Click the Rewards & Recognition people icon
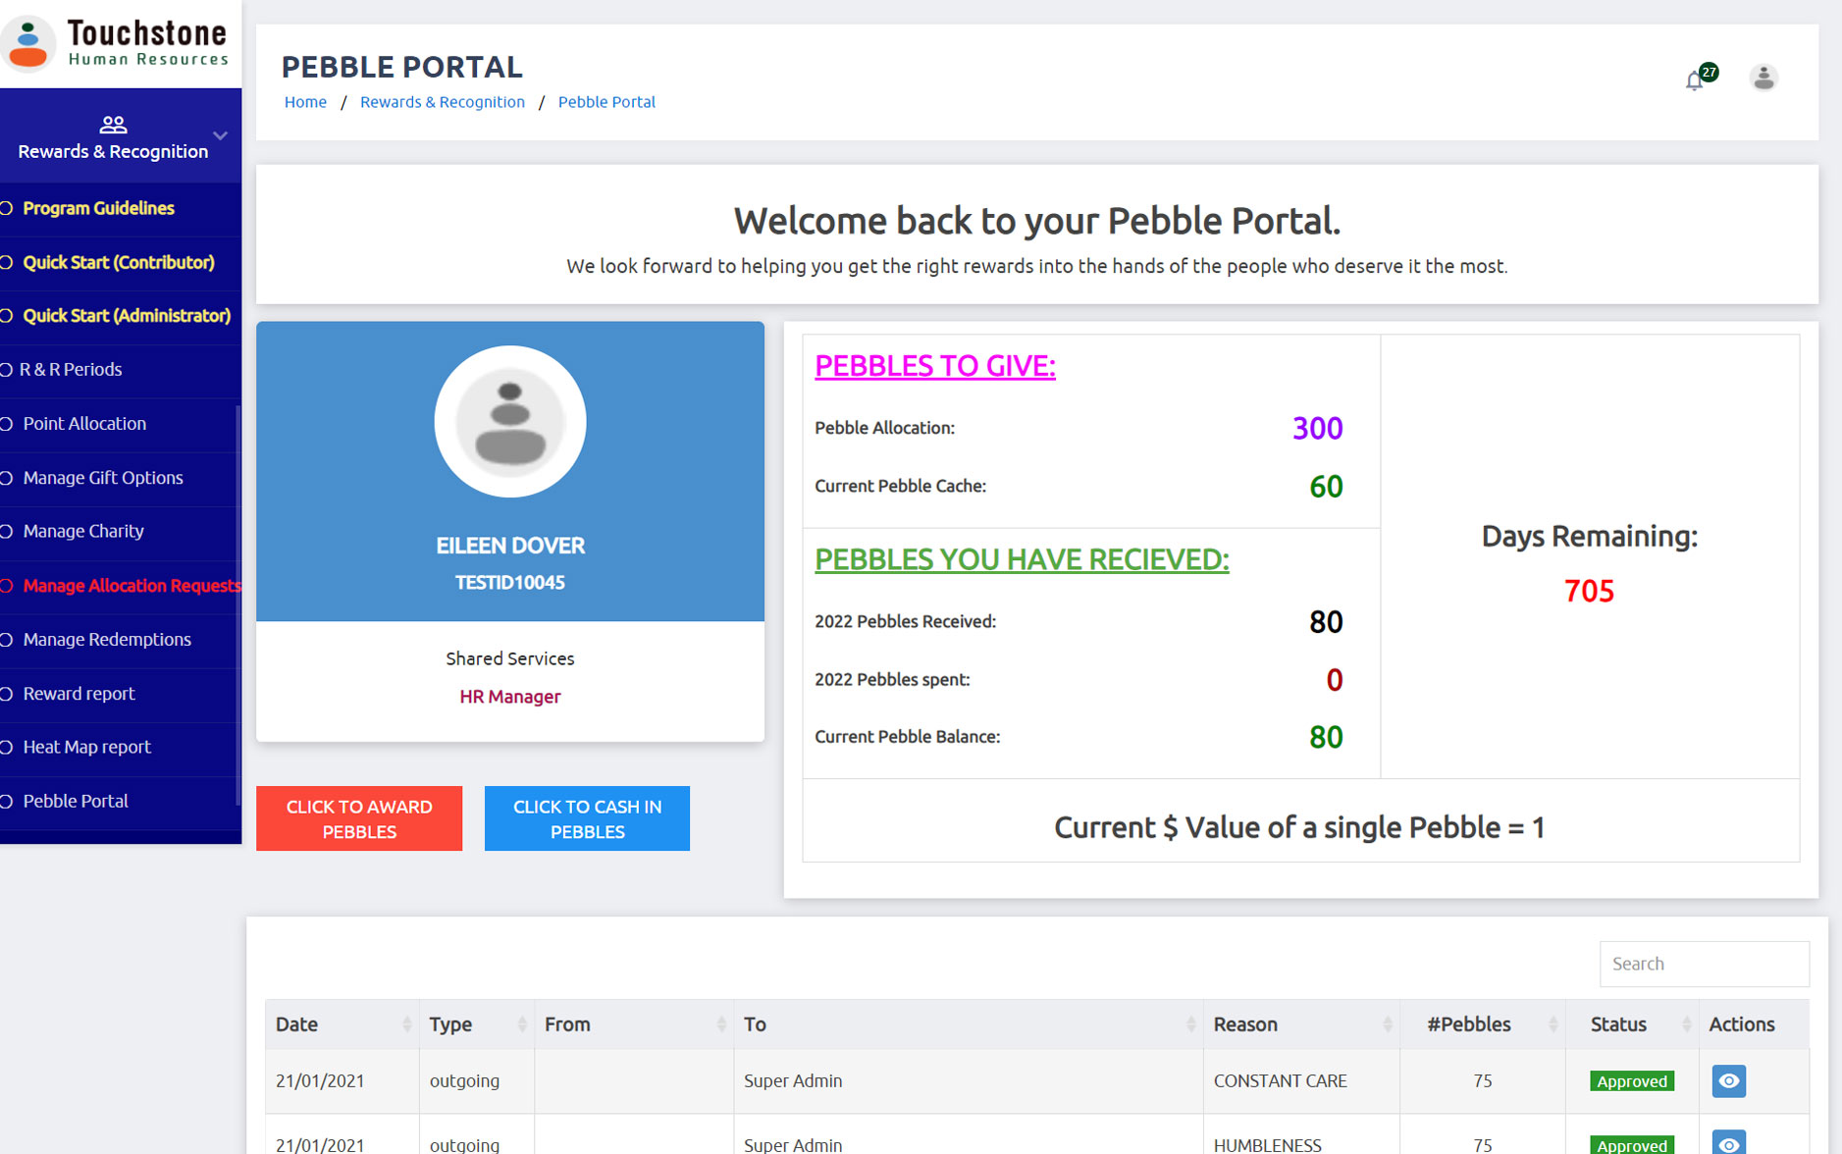Screen dimensions: 1842x1154 point(113,125)
